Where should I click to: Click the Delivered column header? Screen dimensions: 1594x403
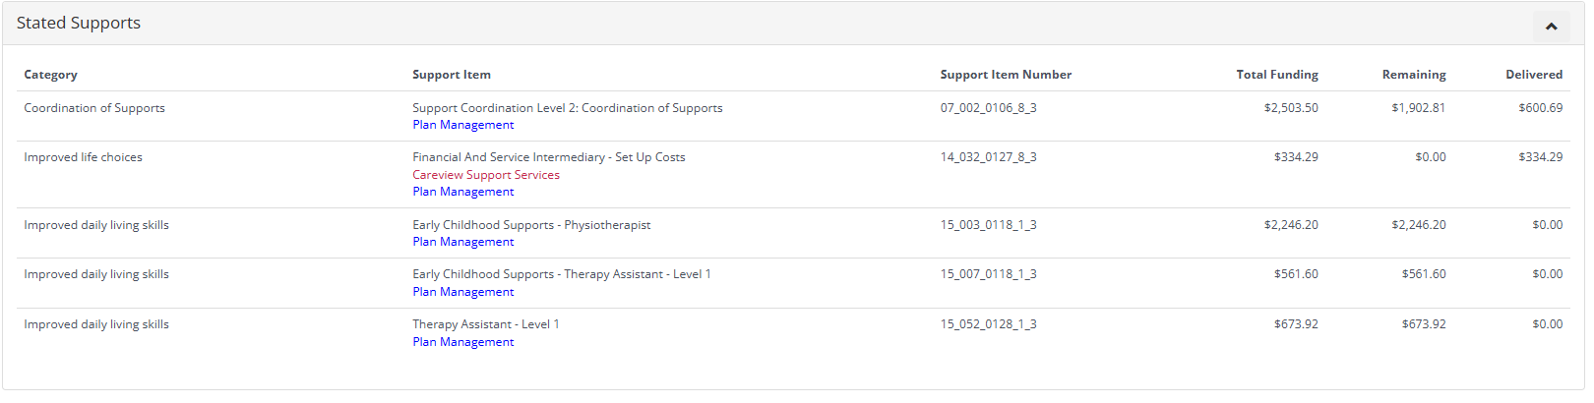(1533, 75)
